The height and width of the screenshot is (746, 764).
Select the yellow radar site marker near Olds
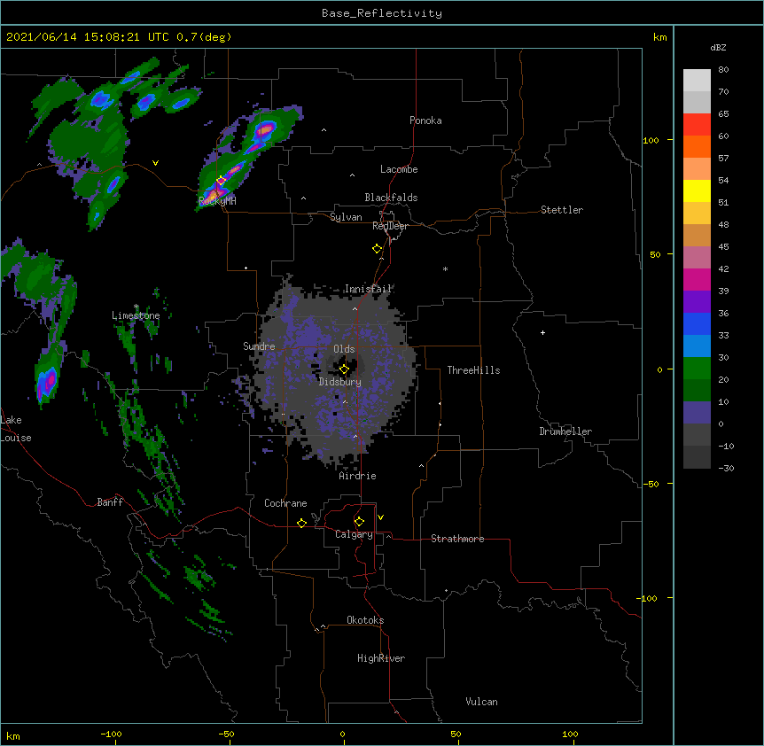tap(344, 369)
